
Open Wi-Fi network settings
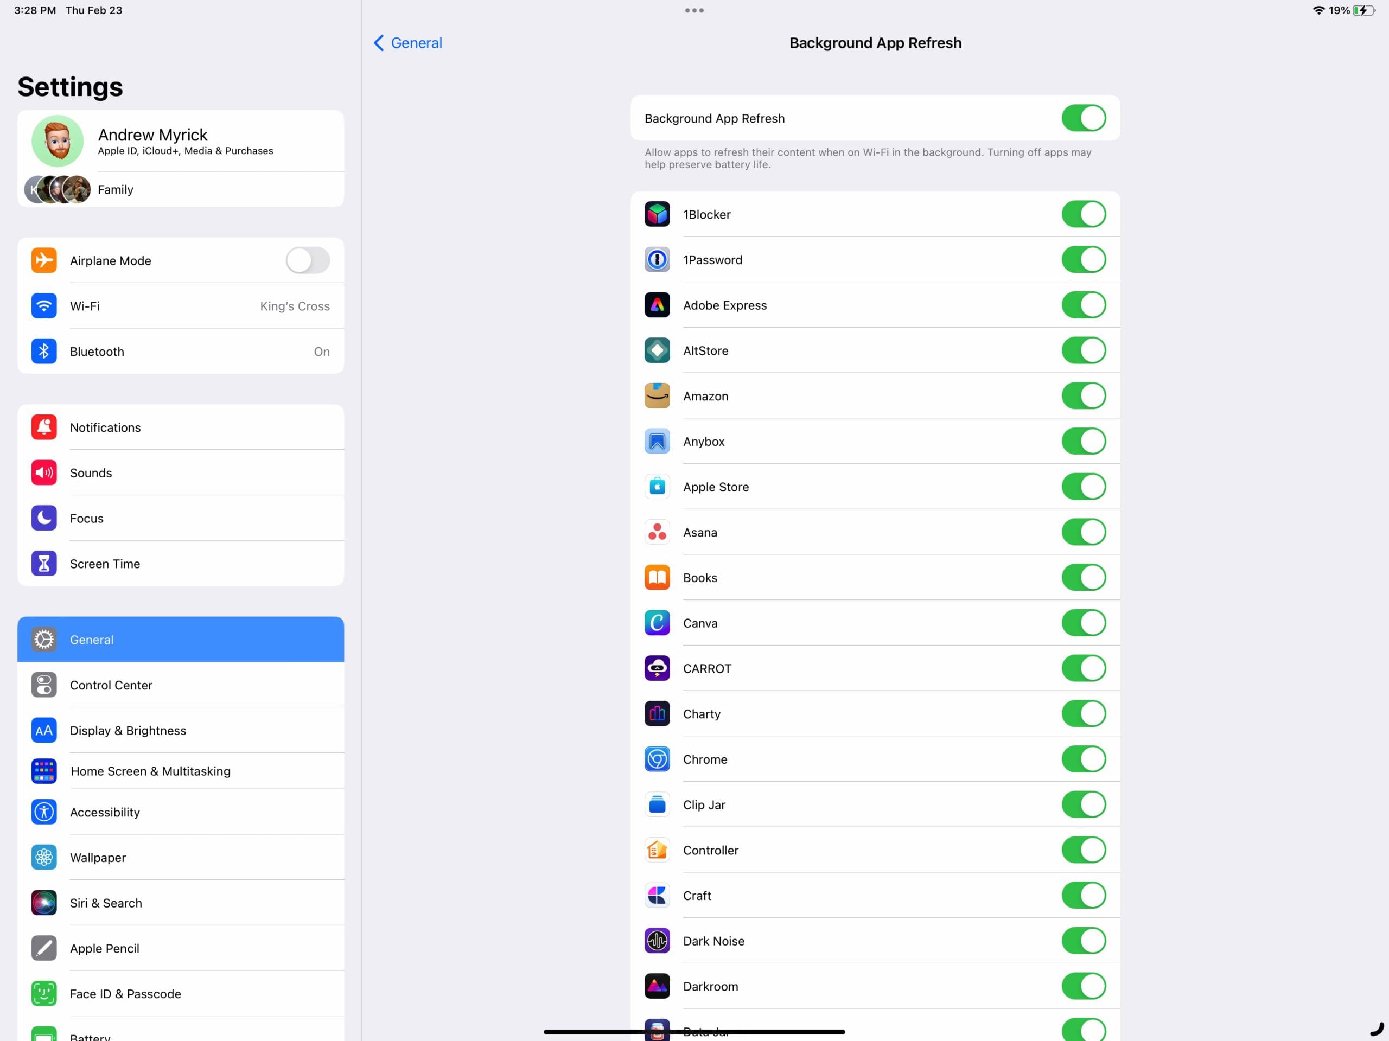181,305
